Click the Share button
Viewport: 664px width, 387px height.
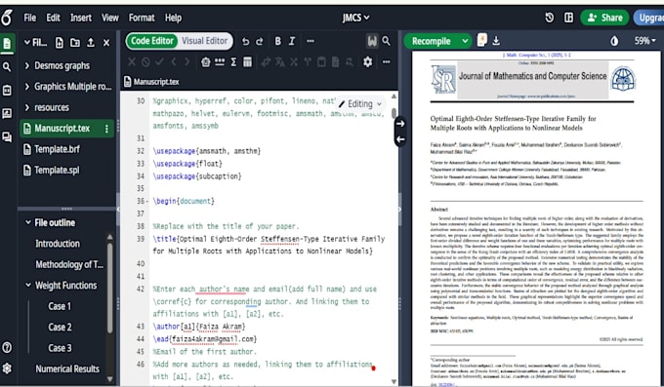coord(604,18)
